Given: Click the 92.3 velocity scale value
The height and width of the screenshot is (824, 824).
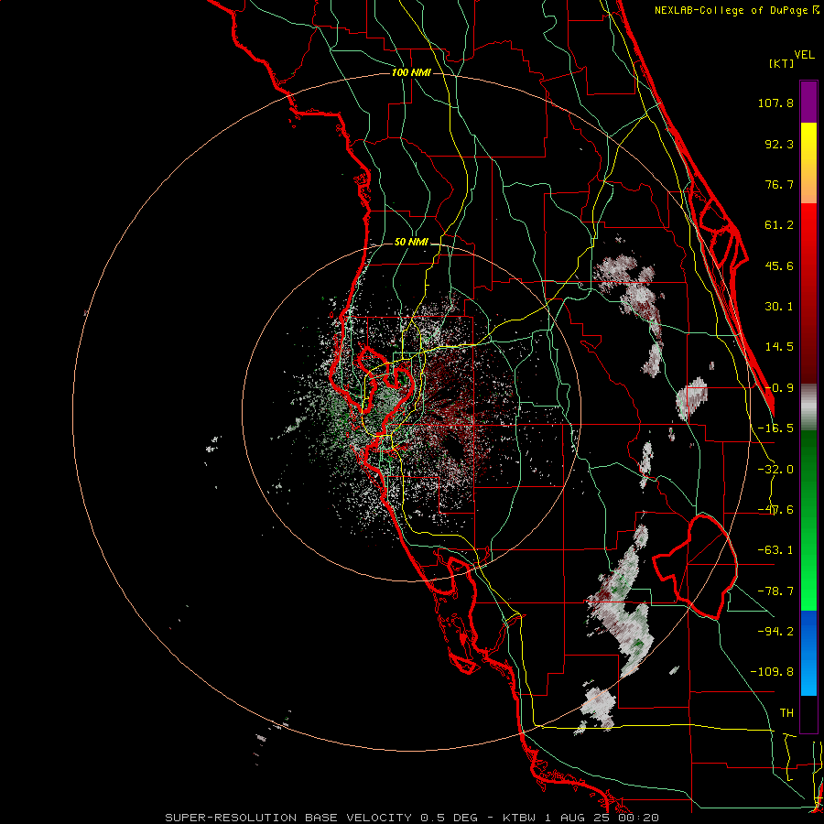Looking at the screenshot, I should click(779, 144).
